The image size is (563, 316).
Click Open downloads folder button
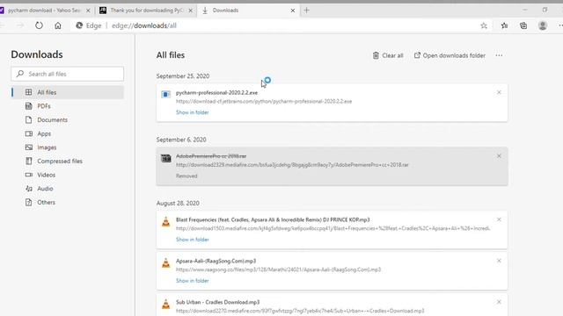450,55
